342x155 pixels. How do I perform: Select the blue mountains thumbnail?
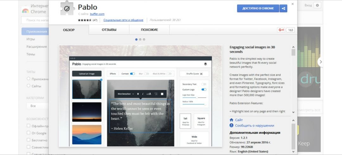87,134
